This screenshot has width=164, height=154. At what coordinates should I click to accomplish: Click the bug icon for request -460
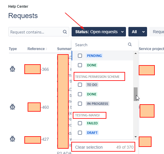(x=12, y=107)
